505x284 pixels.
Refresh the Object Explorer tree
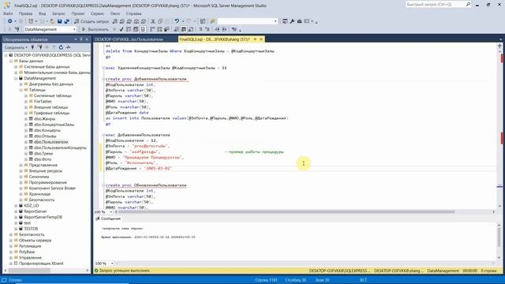pos(61,47)
